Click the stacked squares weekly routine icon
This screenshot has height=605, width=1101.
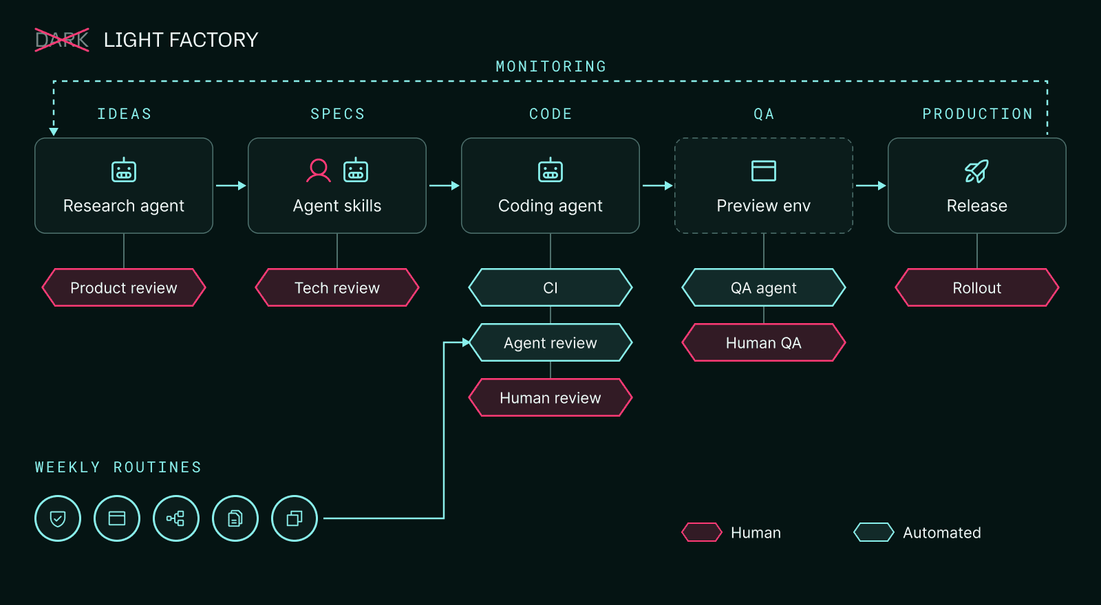295,518
